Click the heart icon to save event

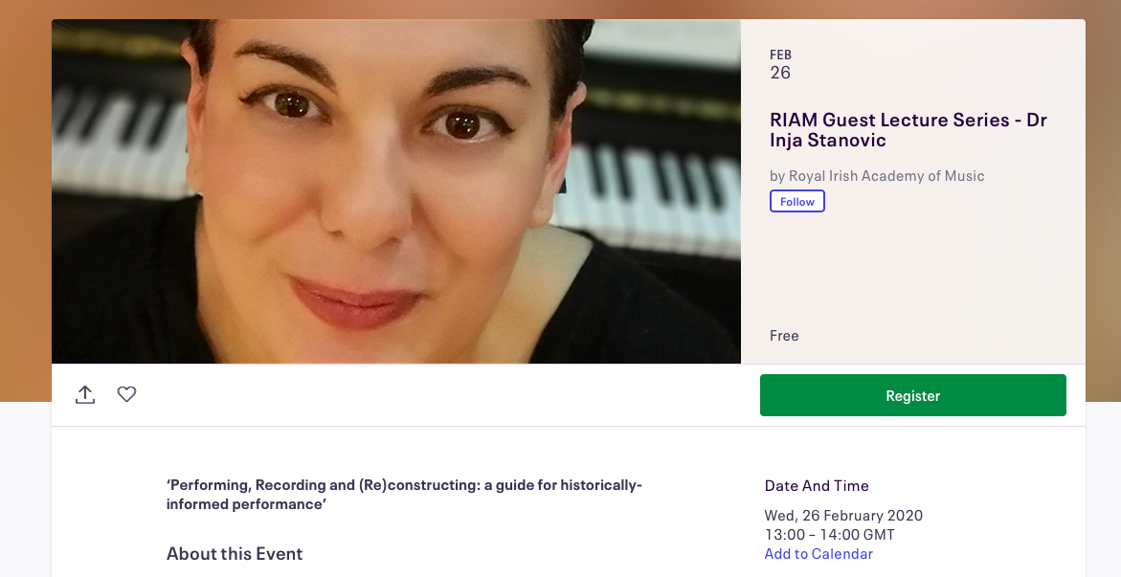pos(126,394)
